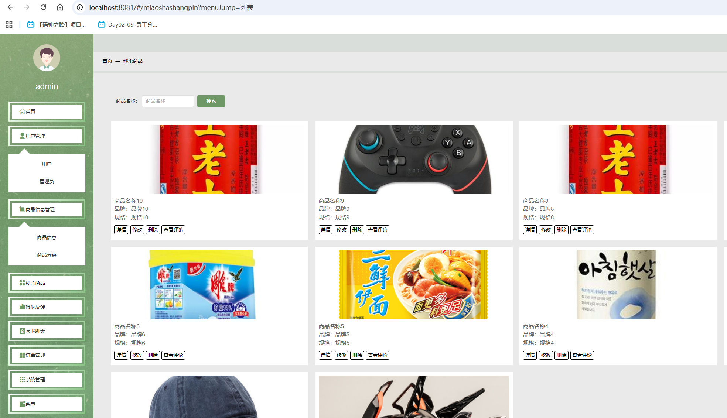Click the green 搜索 button

coord(211,101)
